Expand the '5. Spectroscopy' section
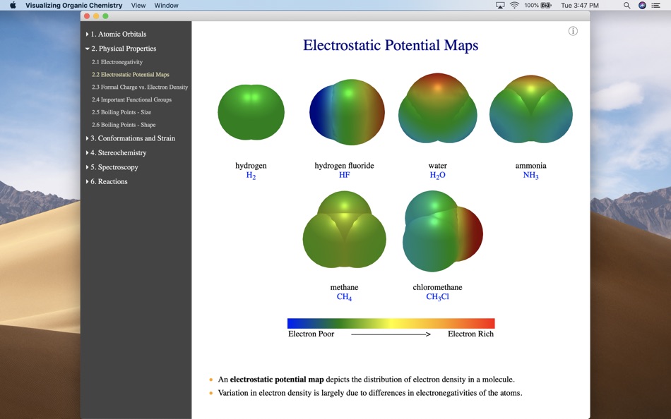Screen dimensions: 671x419 tap(113, 167)
